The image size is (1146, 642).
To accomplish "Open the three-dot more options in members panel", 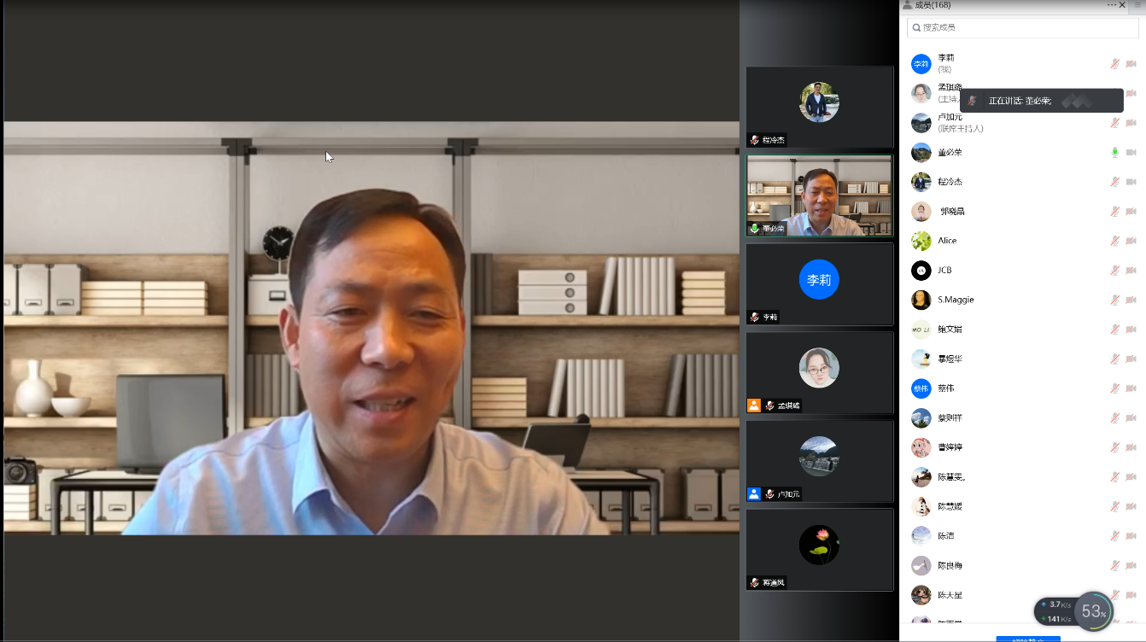I will pyautogui.click(x=1111, y=5).
